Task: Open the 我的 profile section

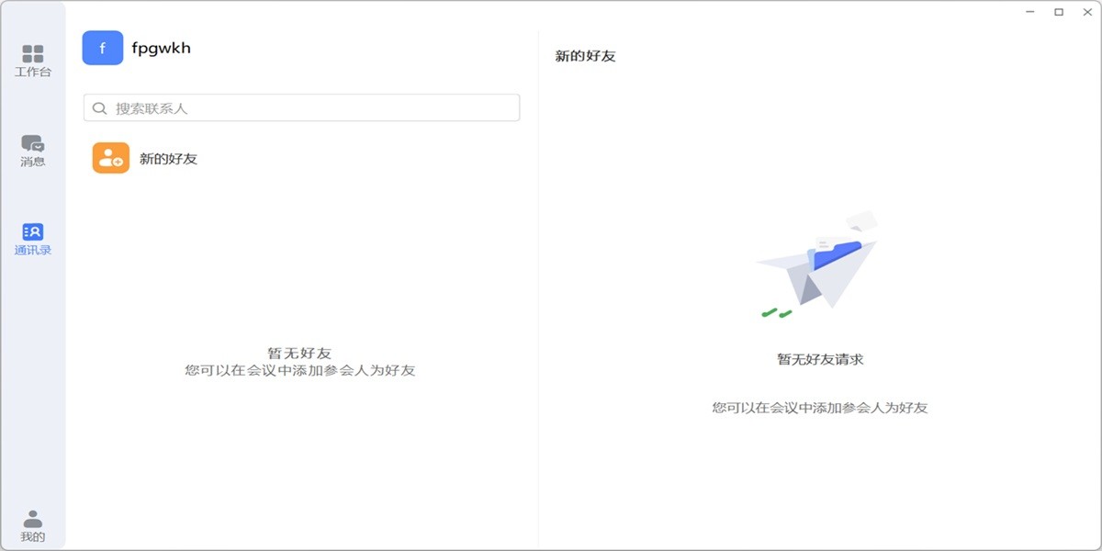Action: pyautogui.click(x=33, y=520)
